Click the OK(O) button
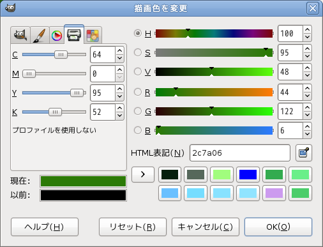The width and height of the screenshot is (323, 247). point(278,227)
